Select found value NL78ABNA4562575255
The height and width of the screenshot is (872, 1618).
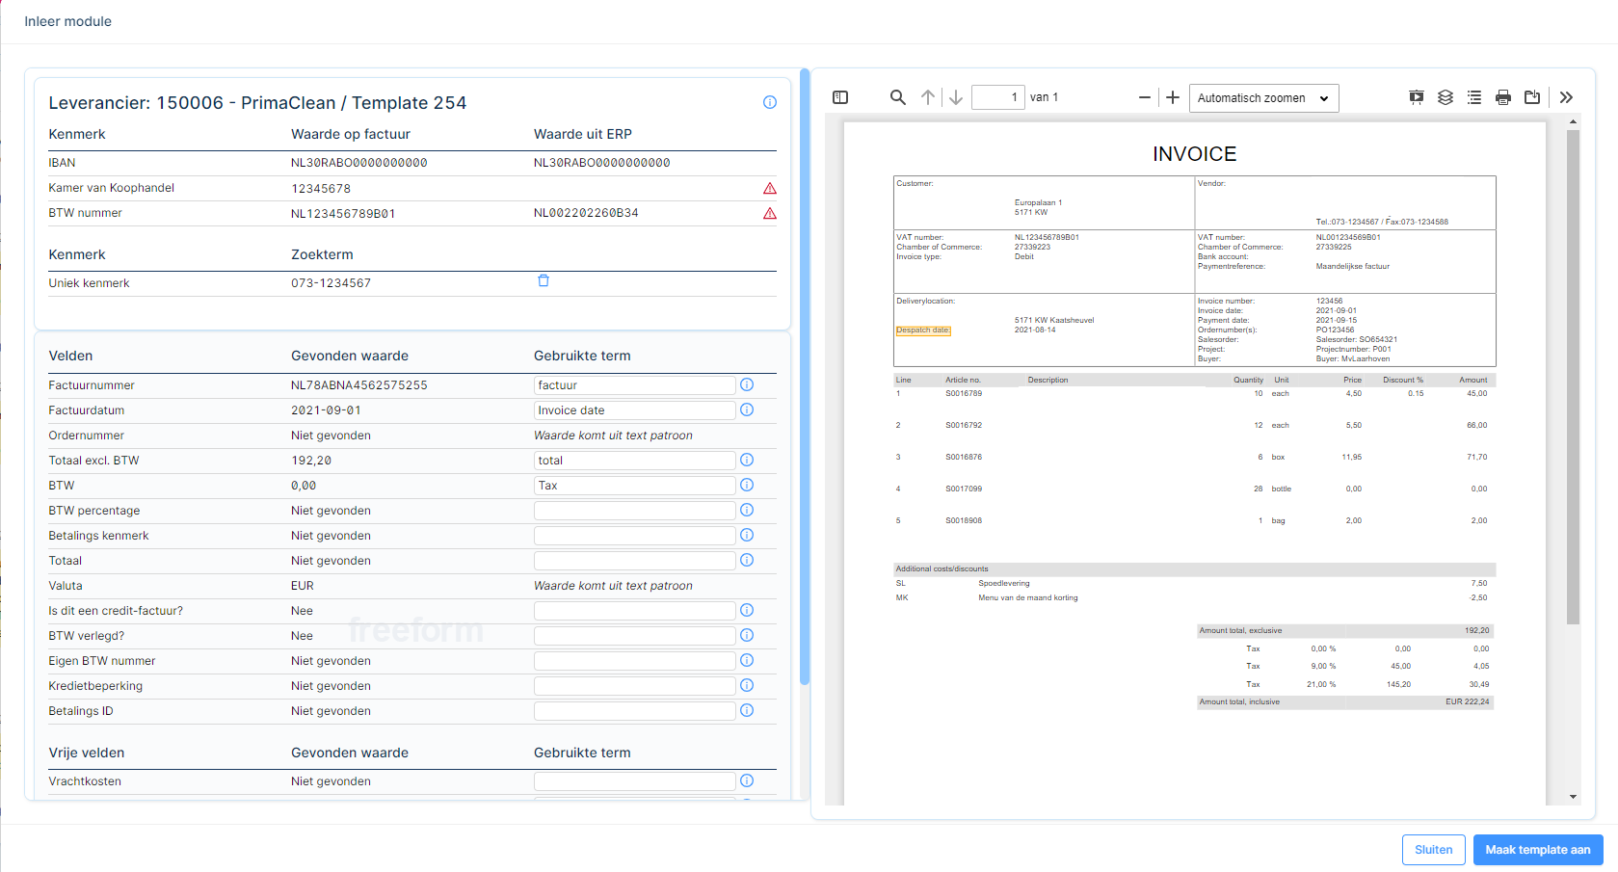click(x=358, y=385)
